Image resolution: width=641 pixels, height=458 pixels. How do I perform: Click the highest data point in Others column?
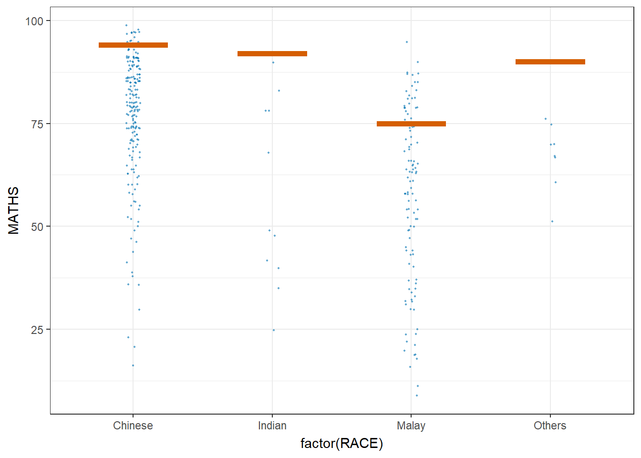click(x=546, y=119)
